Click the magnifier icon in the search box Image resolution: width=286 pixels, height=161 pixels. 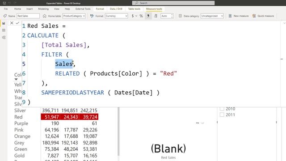tap(137, 3)
